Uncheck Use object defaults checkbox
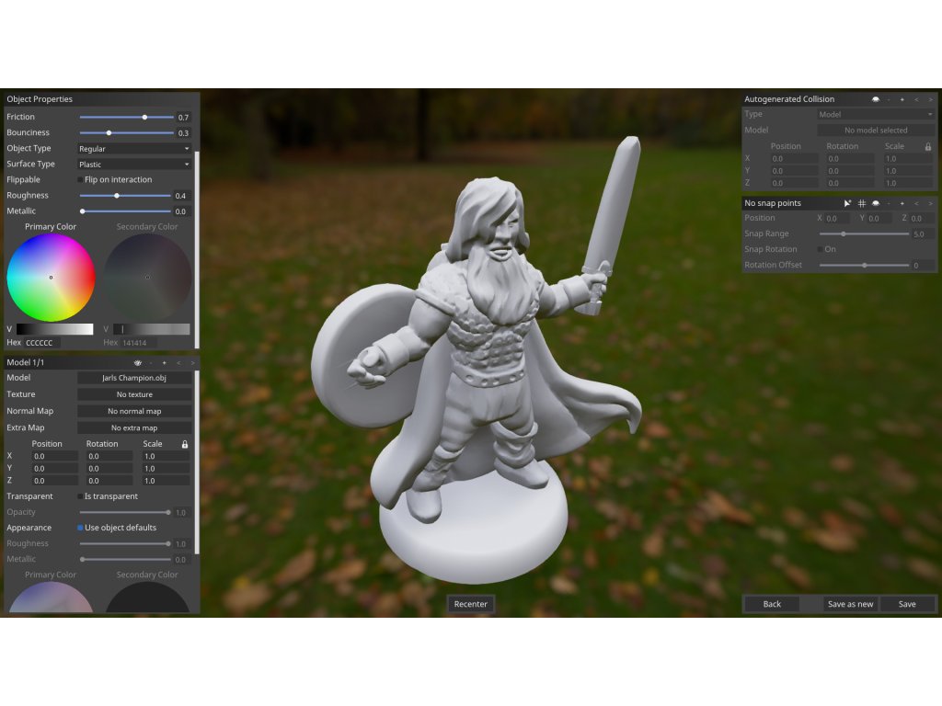Viewport: 942px width, 706px height. pos(80,528)
